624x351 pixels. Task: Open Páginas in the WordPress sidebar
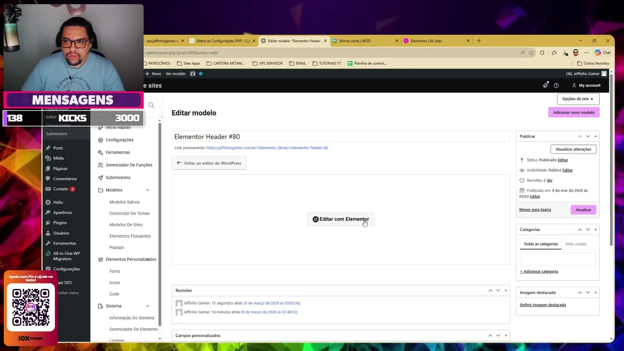[x=60, y=169]
